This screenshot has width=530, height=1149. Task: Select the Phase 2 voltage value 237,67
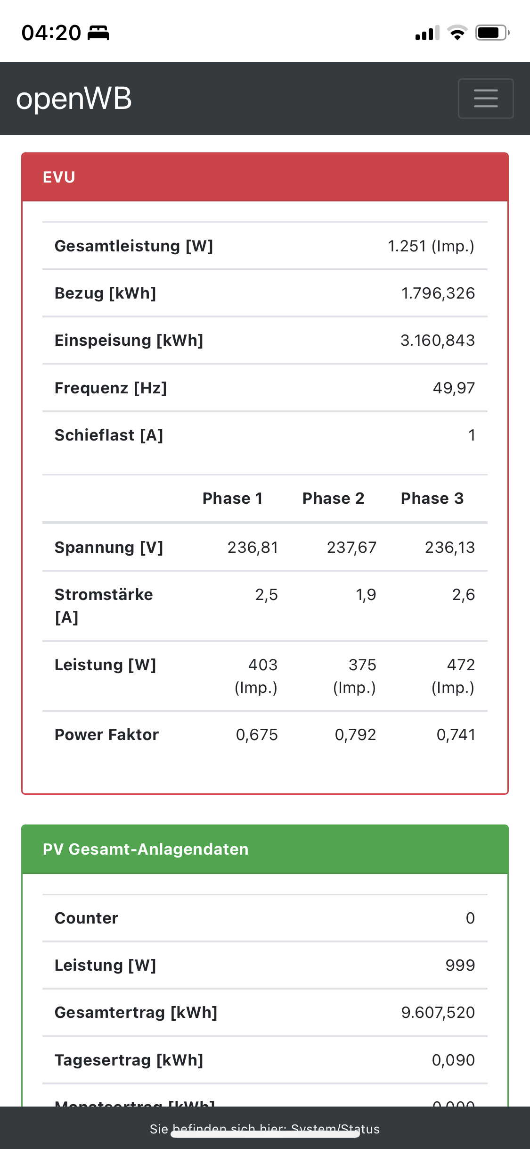click(x=351, y=548)
